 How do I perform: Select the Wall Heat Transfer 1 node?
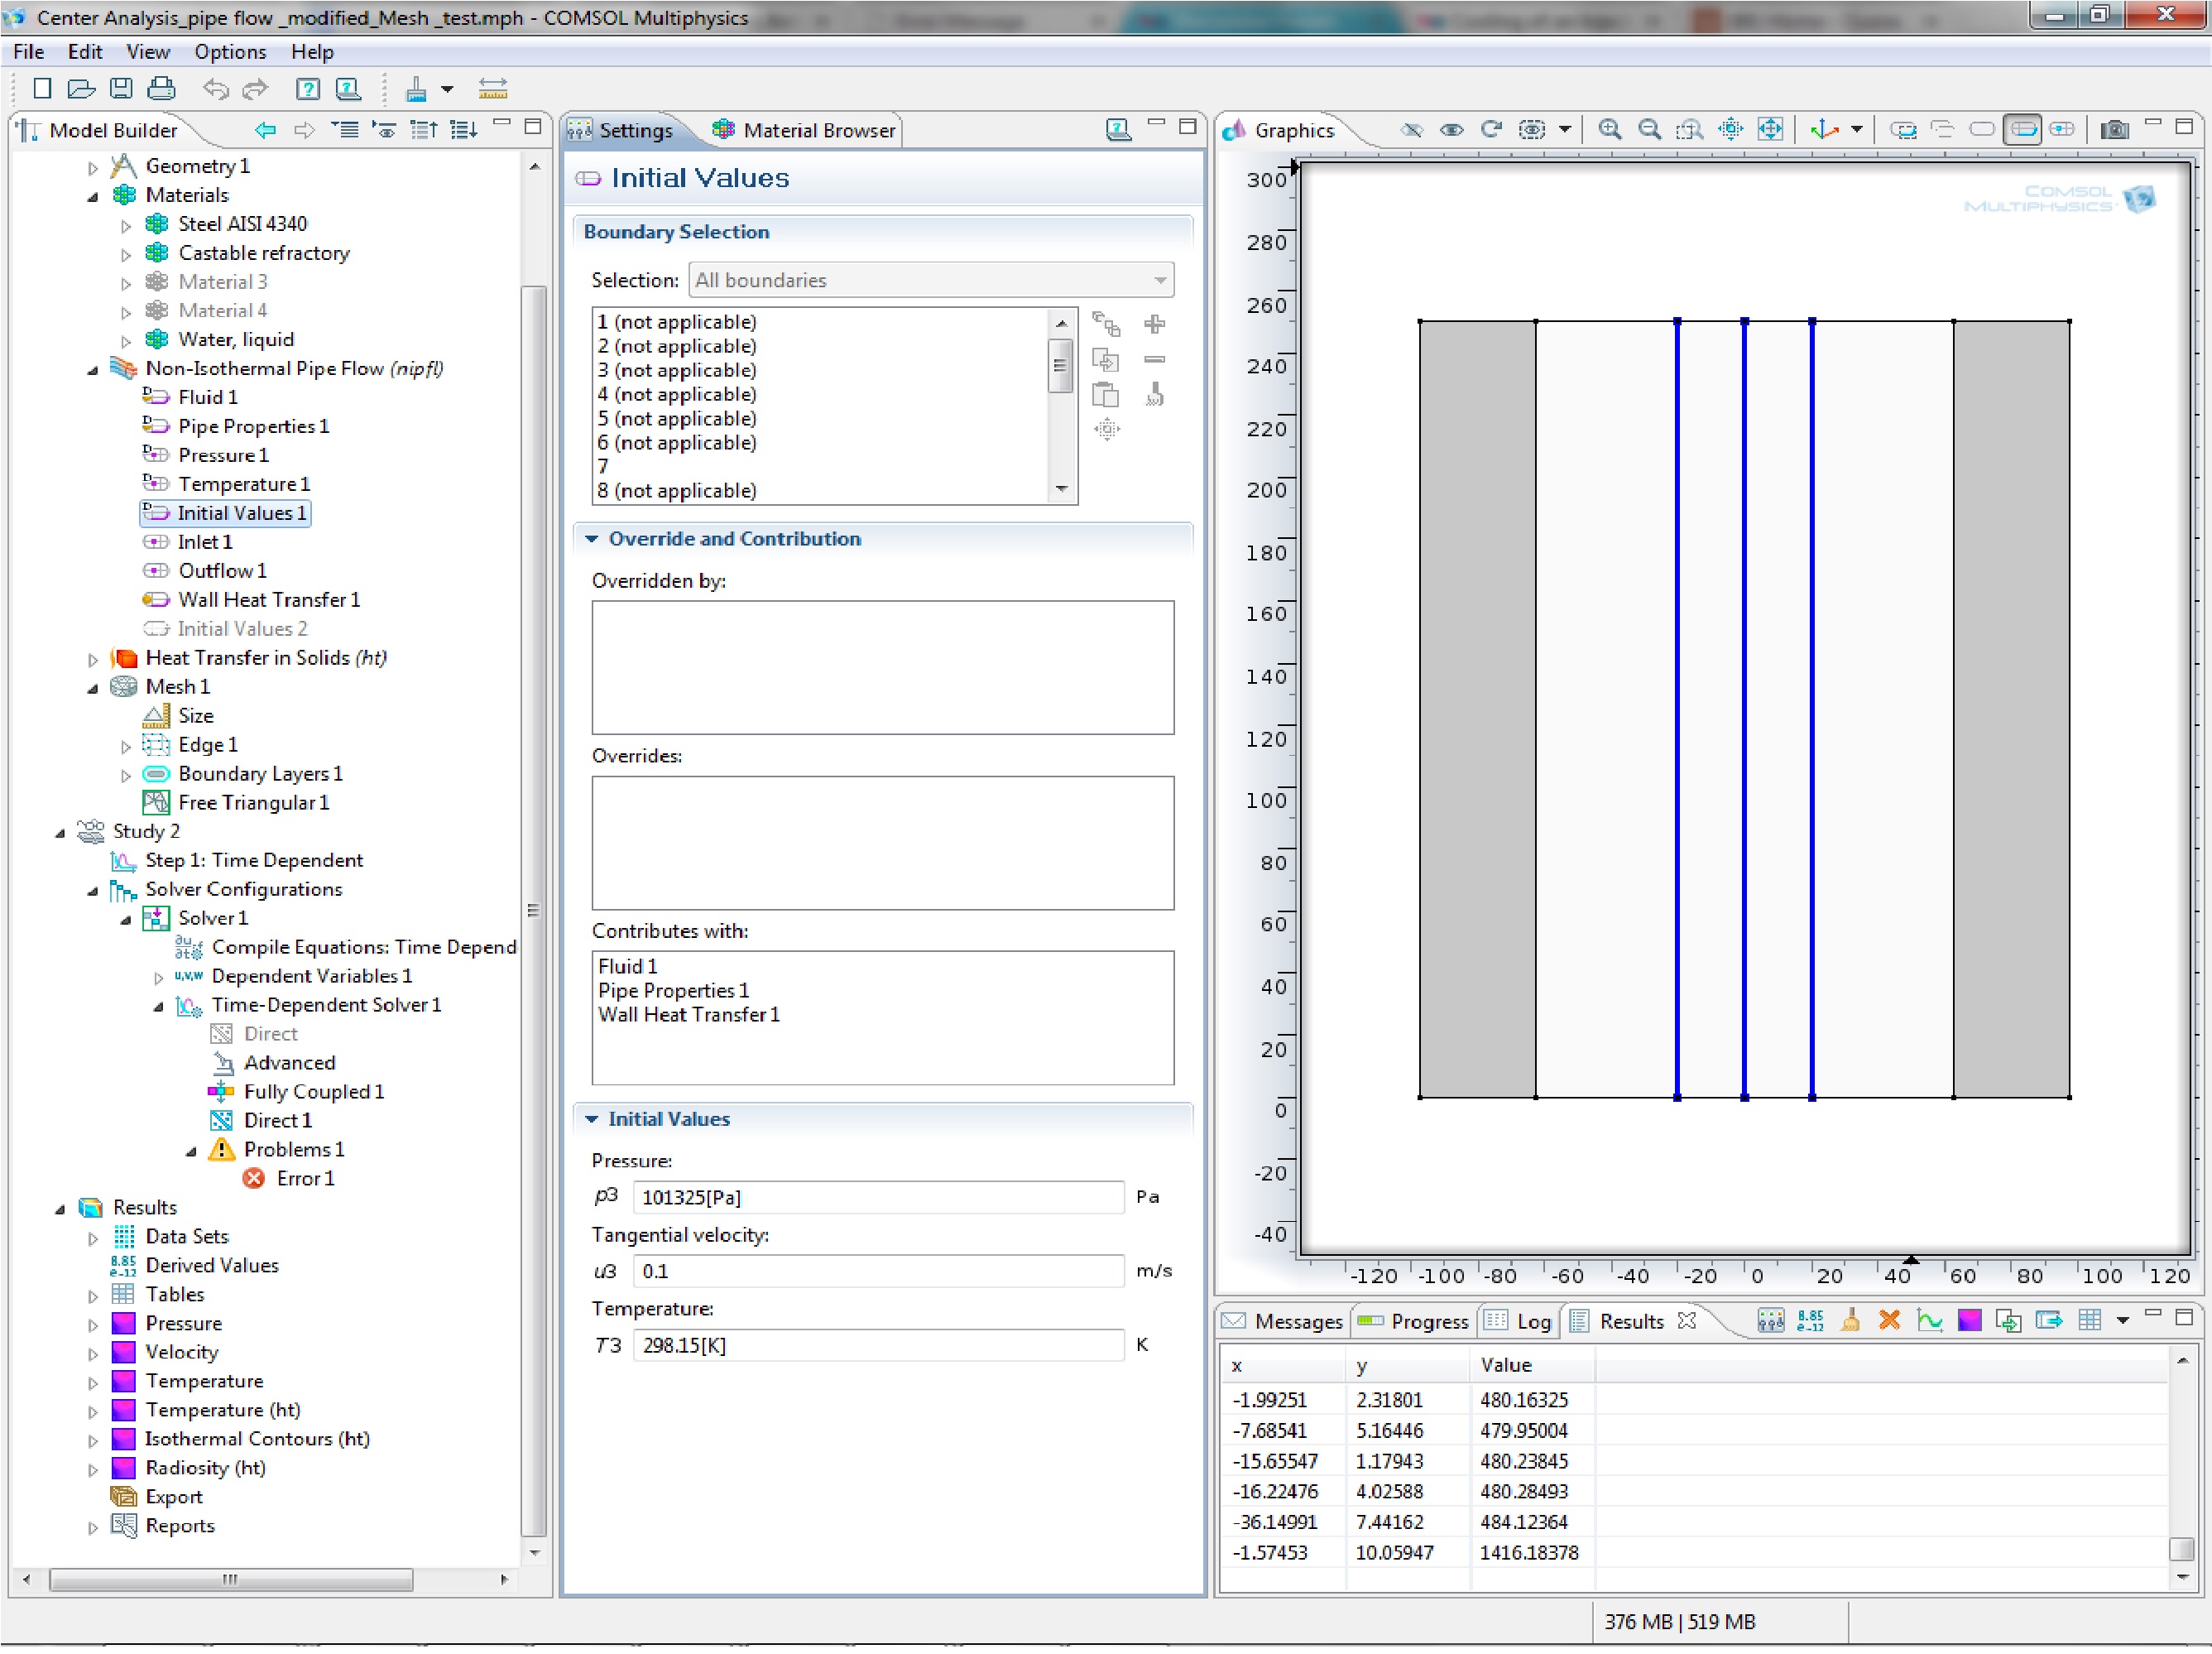268,599
